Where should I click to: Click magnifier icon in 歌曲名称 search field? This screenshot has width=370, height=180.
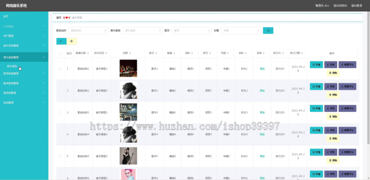tap(106, 31)
